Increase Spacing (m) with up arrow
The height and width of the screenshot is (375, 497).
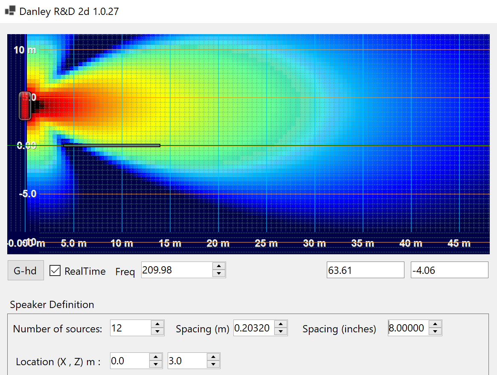pyautogui.click(x=281, y=324)
